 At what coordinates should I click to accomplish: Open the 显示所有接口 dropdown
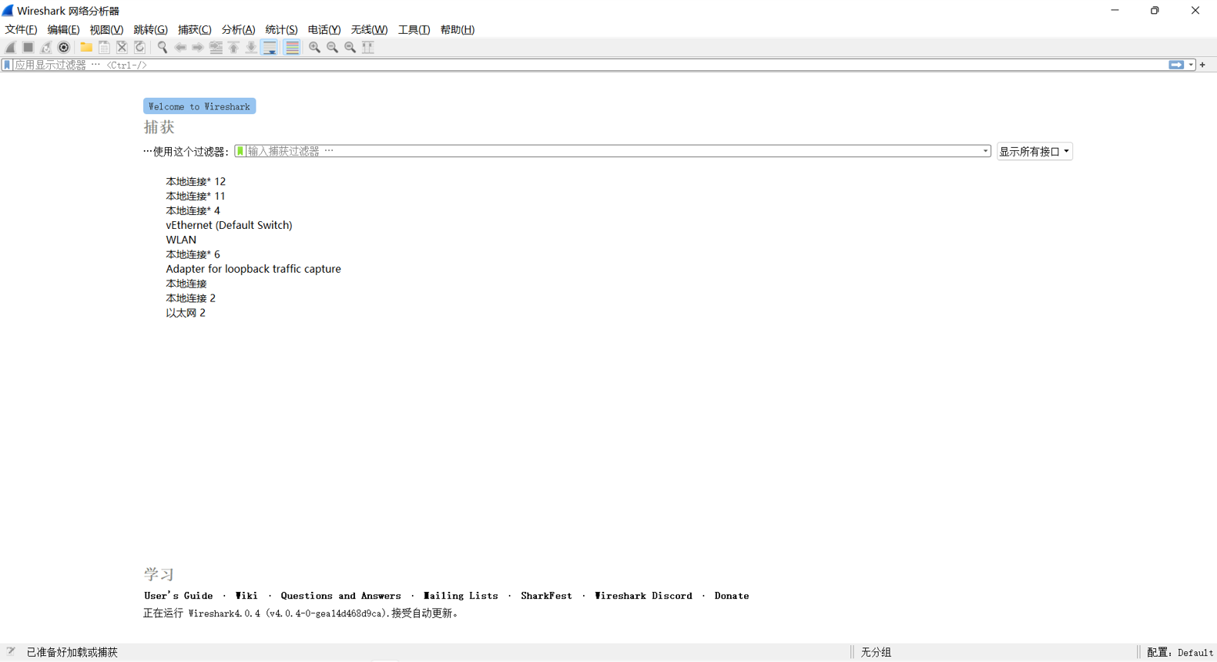click(x=1034, y=151)
